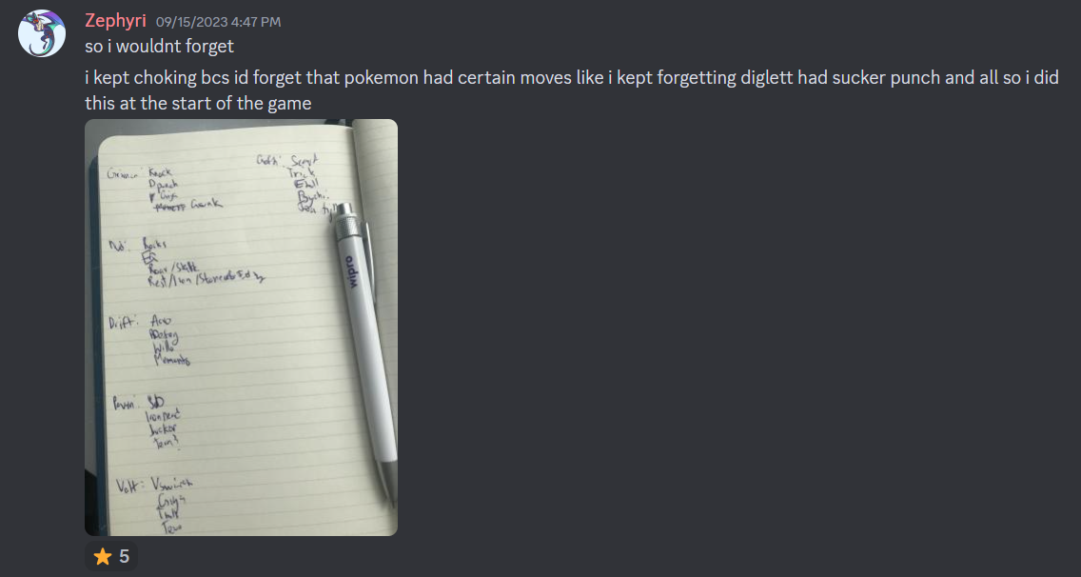Screen dimensions: 1081x577
Task: Open the notebook photo attachment
Action: click(x=242, y=328)
